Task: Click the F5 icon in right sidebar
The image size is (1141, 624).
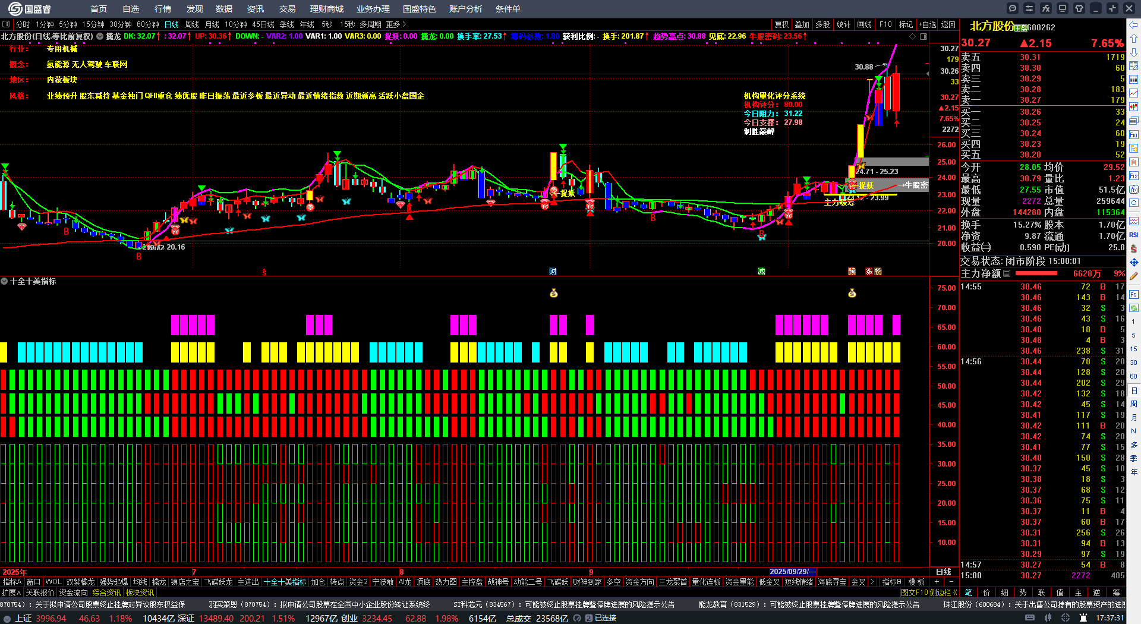Action: [x=1134, y=294]
